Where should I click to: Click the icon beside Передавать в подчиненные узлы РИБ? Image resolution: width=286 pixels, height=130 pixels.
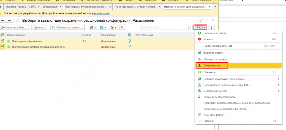point(200,85)
